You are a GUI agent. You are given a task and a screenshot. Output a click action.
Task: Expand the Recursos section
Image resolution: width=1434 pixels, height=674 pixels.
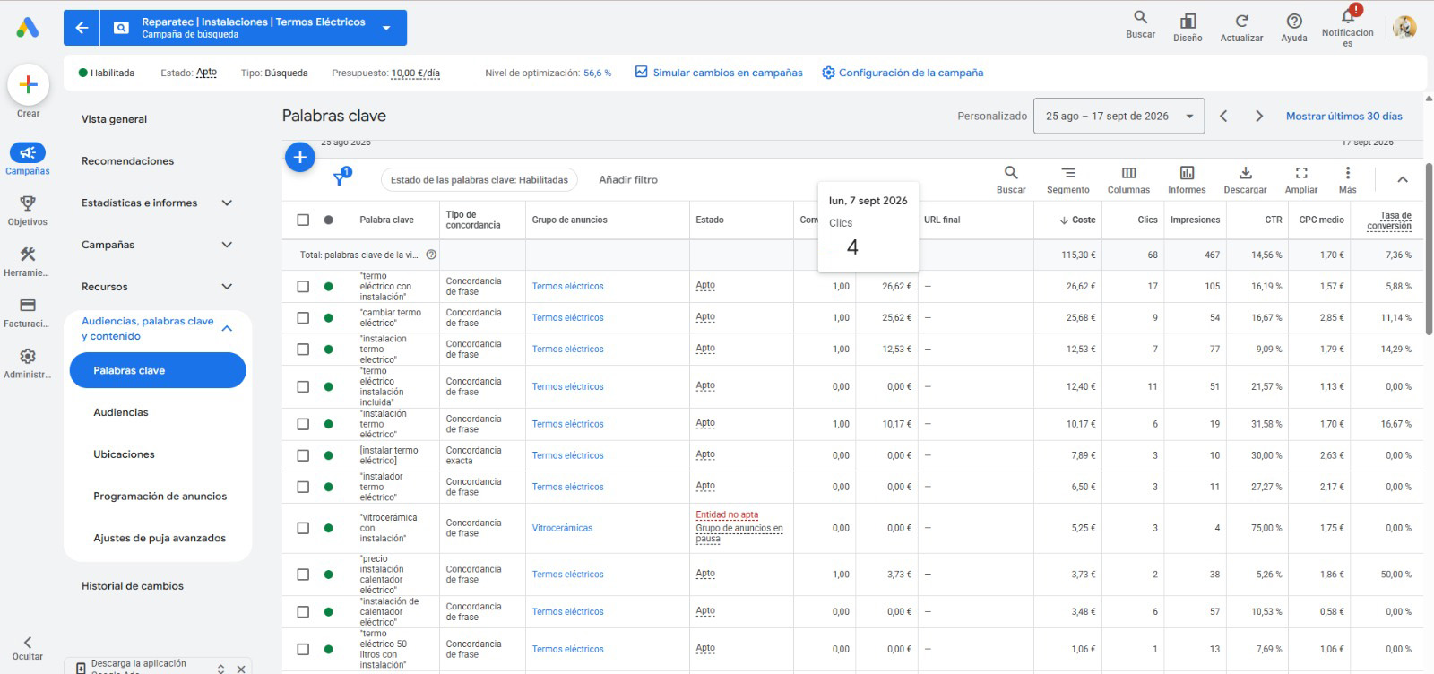[227, 287]
